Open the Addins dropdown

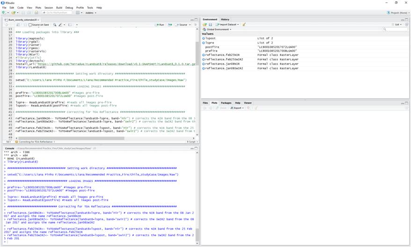tap(91, 13)
